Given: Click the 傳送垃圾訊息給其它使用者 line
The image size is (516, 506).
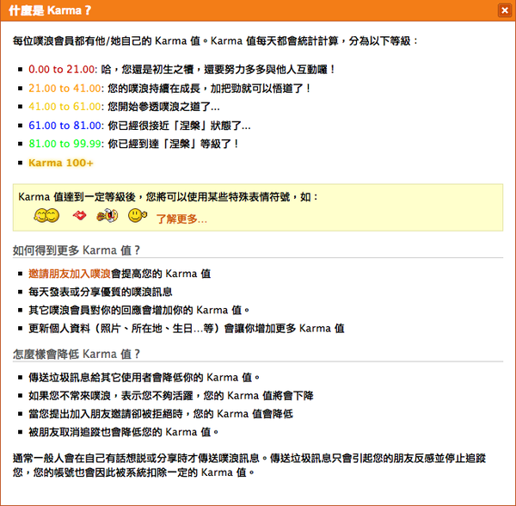Looking at the screenshot, I should pyautogui.click(x=144, y=377).
